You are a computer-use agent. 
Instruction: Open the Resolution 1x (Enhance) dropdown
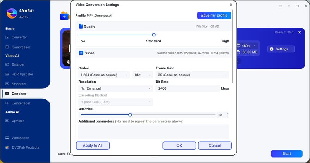click(115, 88)
